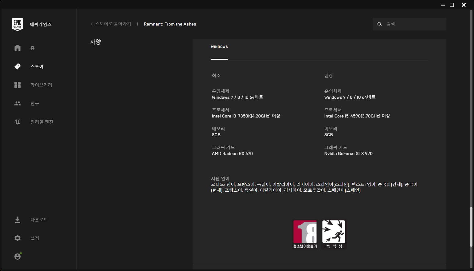
Task: Close the launcher window
Action: tap(464, 5)
